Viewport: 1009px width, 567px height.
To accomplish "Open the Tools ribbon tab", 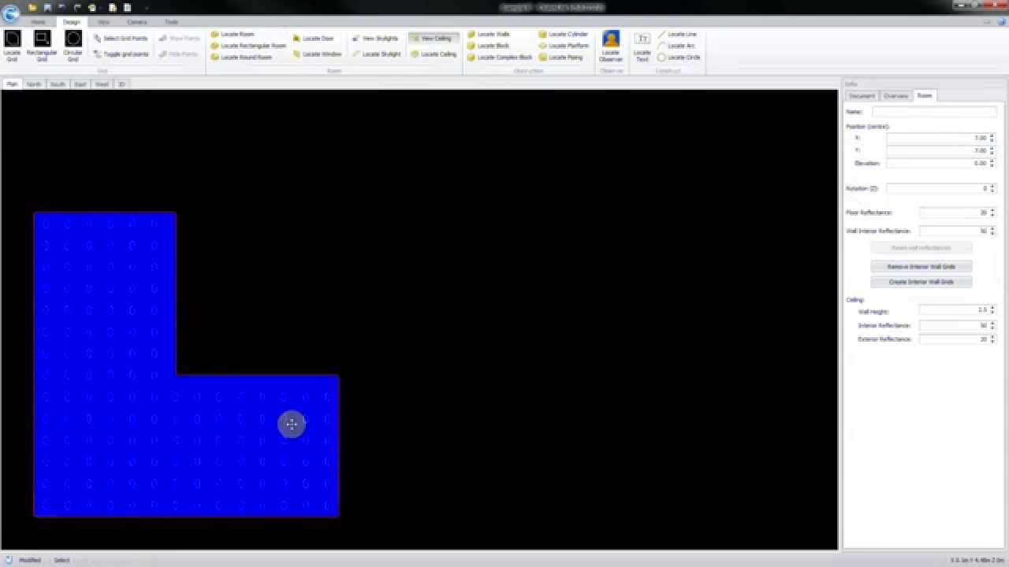I will (x=171, y=22).
